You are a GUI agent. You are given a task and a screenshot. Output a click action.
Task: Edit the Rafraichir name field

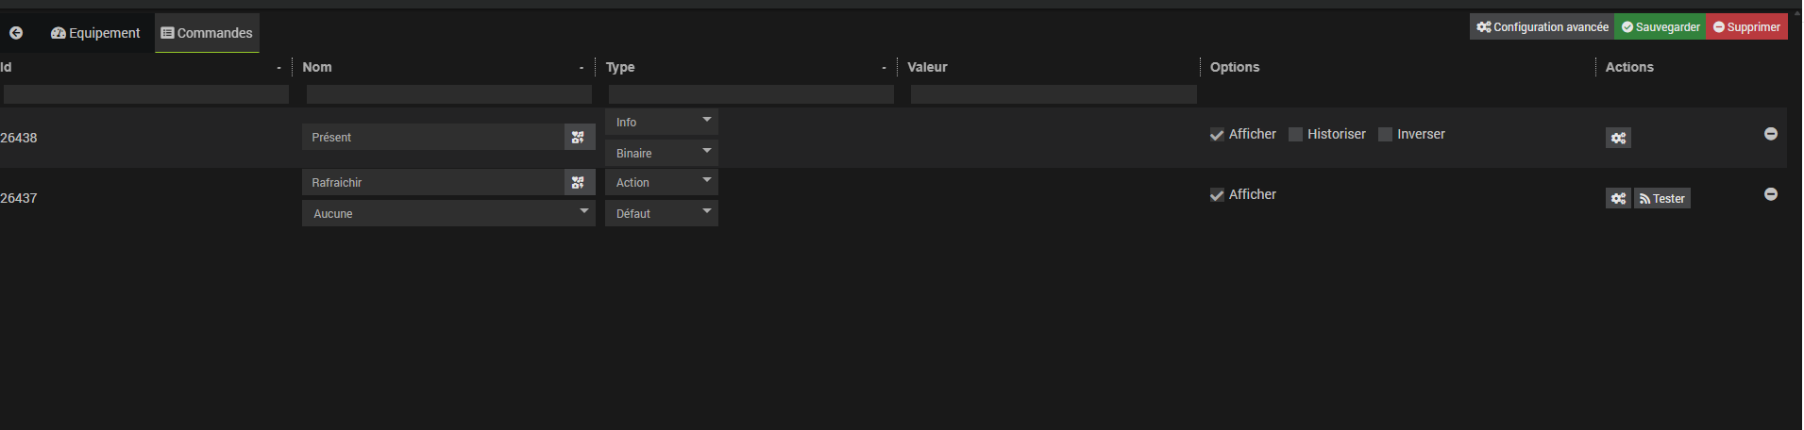point(433,183)
